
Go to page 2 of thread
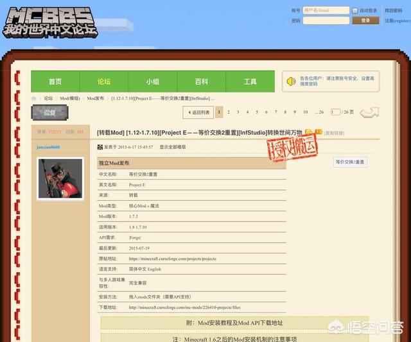click(229, 112)
